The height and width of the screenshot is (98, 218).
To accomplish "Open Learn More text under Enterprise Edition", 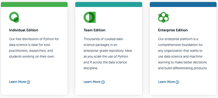I will click(x=166, y=82).
